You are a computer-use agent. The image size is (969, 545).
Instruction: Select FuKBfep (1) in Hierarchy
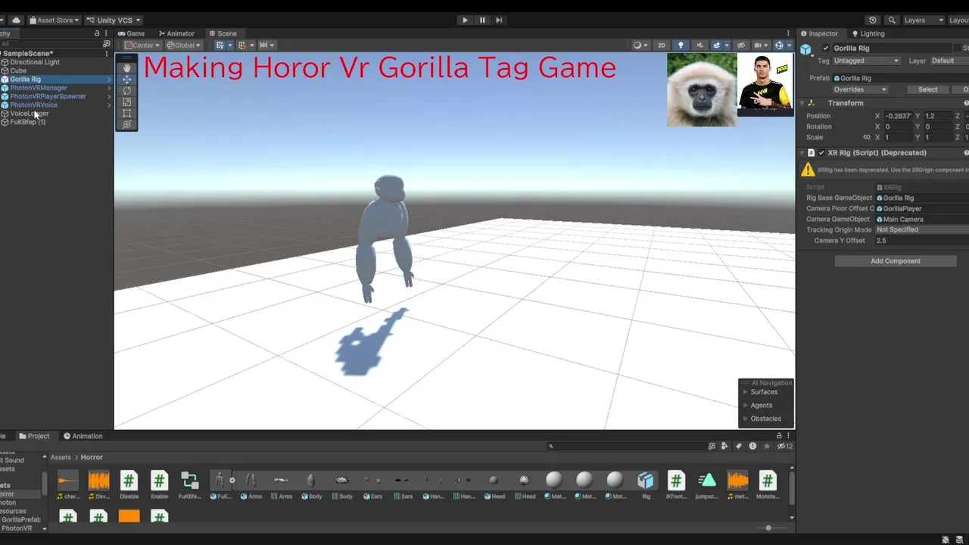click(x=27, y=122)
